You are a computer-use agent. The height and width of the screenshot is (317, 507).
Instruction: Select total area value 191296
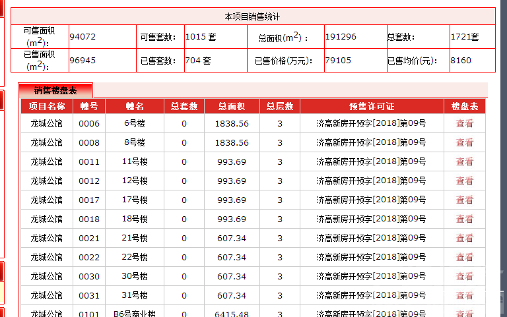(341, 36)
